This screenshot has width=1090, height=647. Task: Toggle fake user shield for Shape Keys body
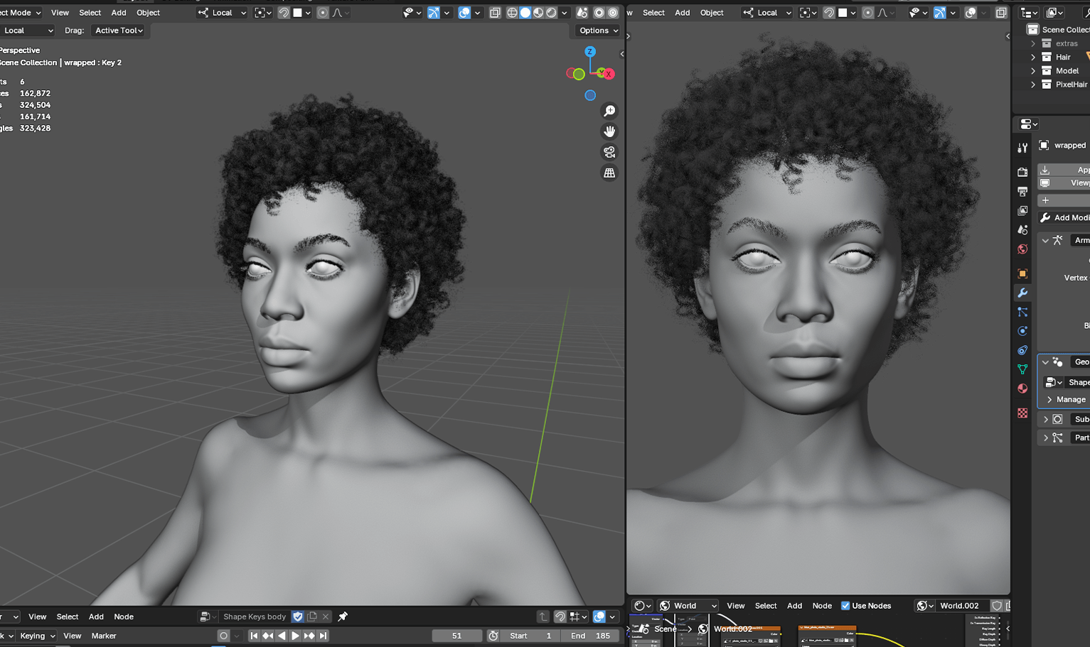click(299, 616)
